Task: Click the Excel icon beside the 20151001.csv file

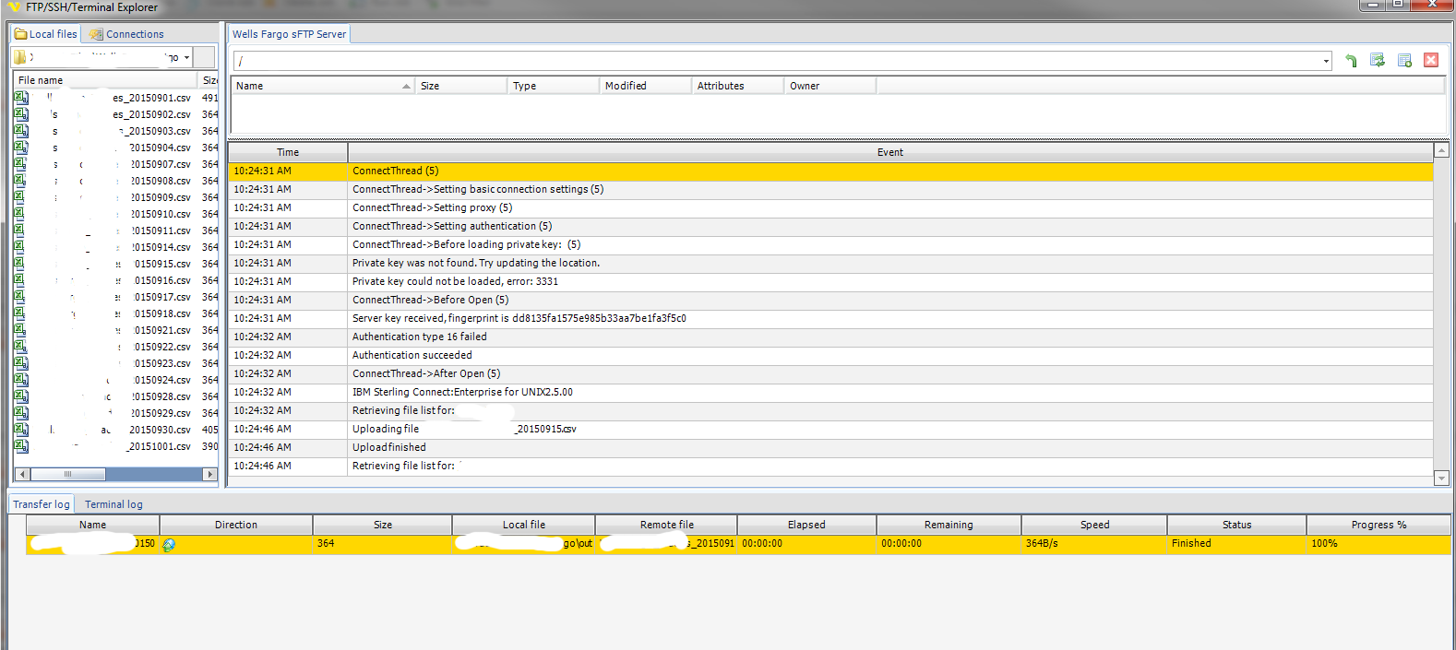Action: (x=21, y=446)
